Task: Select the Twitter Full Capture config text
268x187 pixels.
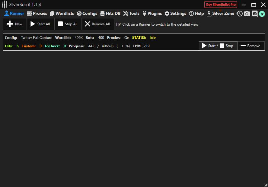Action: click(37, 38)
